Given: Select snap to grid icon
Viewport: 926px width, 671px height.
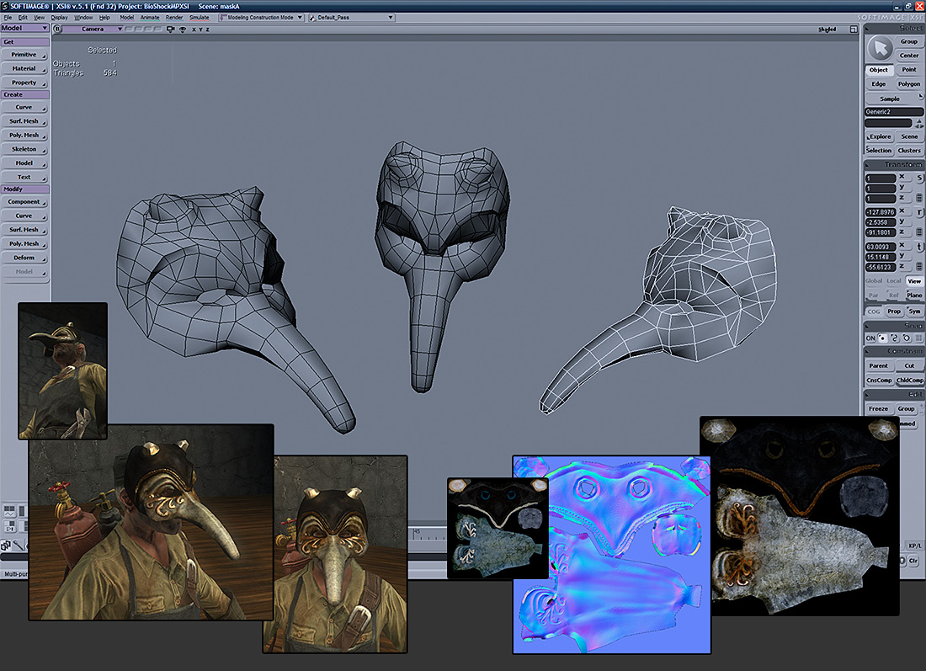Looking at the screenshot, I should [x=918, y=338].
